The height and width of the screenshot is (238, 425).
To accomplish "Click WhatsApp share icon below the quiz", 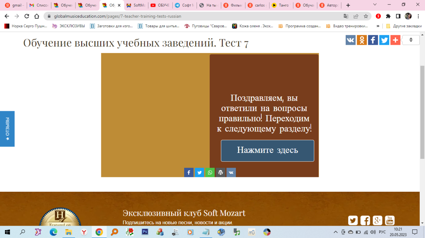I will tap(210, 172).
